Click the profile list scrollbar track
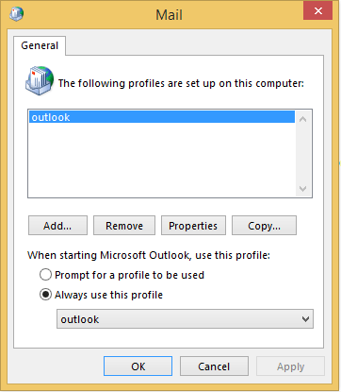This screenshot has width=341, height=392. click(x=302, y=154)
